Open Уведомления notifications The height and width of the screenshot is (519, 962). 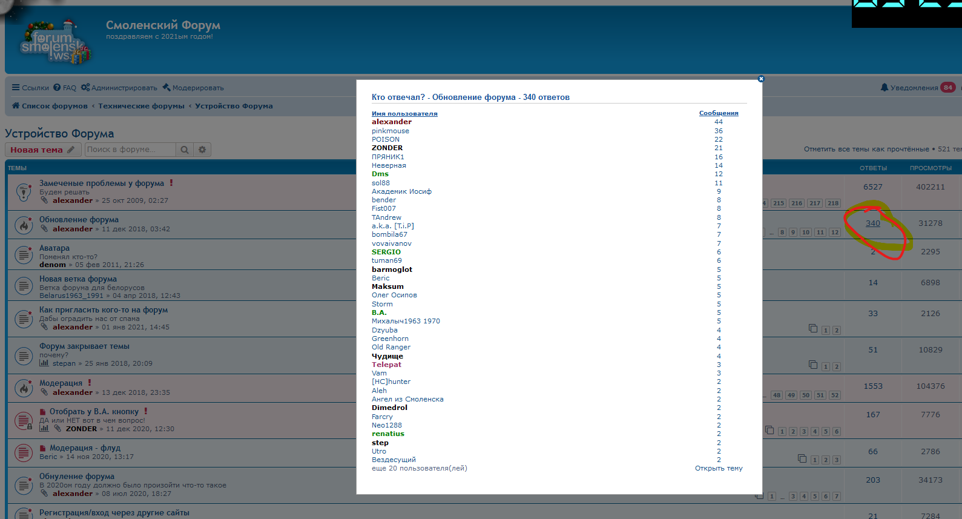coord(909,88)
